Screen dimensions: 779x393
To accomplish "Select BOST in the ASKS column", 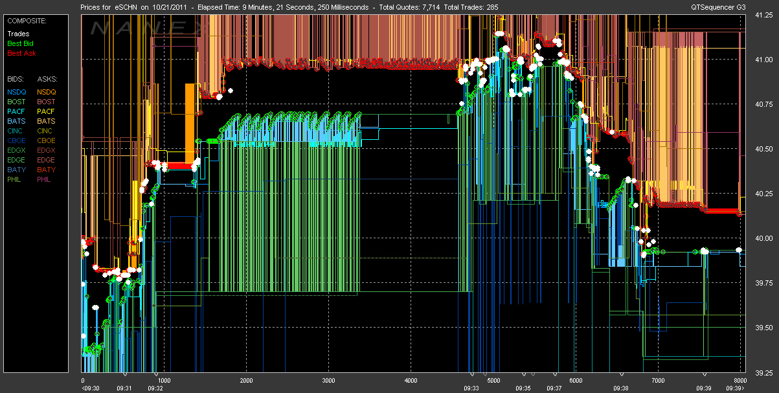I will (x=47, y=102).
